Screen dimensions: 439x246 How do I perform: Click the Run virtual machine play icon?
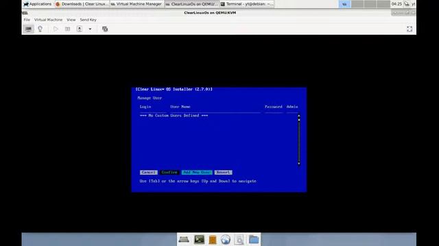pyautogui.click(x=56, y=29)
